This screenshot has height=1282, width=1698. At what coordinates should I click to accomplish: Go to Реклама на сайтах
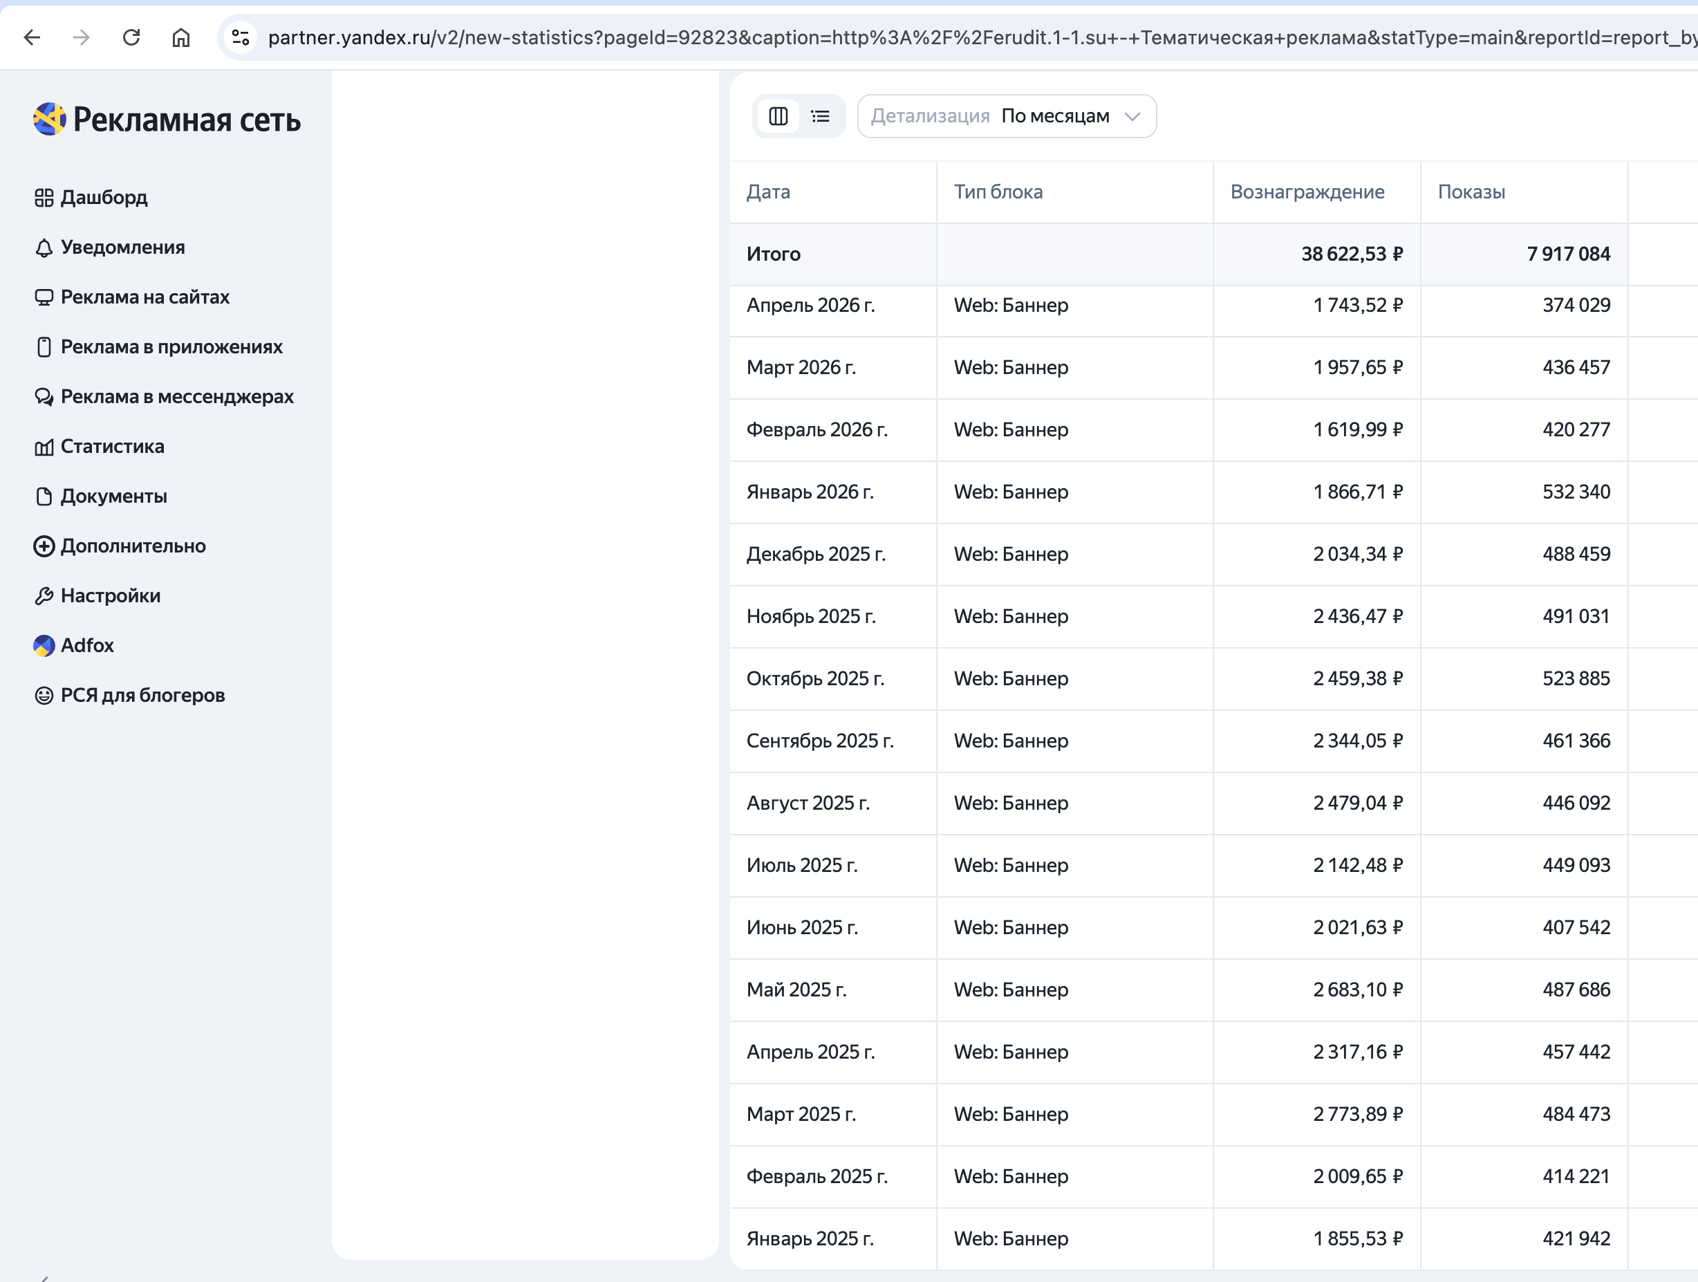coord(145,297)
